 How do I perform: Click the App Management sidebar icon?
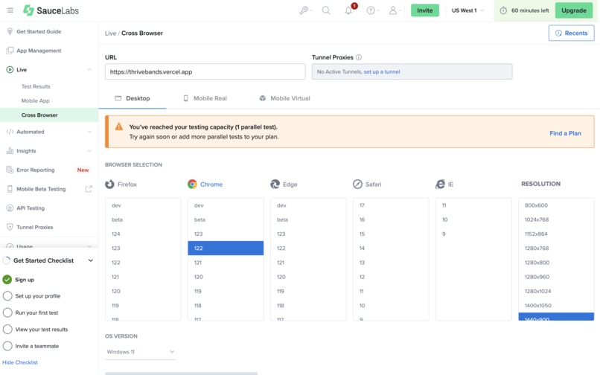(10, 51)
